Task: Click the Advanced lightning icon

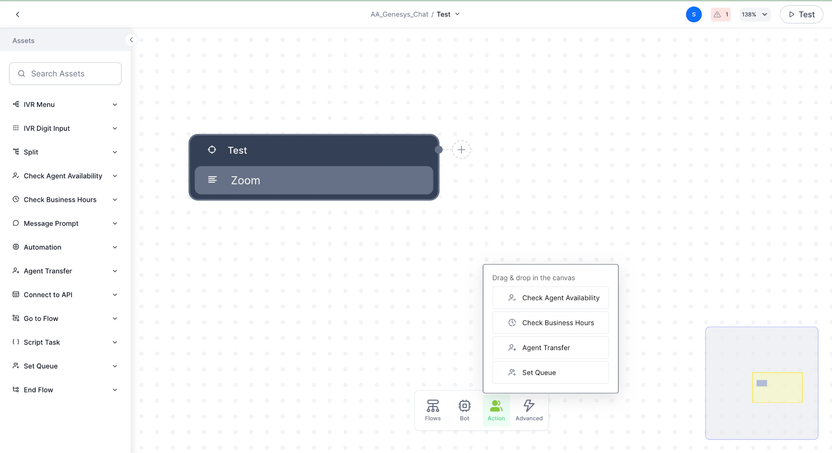Action: (529, 405)
